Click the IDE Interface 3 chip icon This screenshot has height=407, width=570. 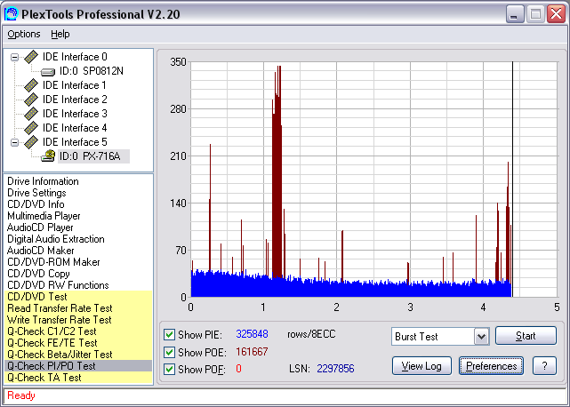pos(31,114)
